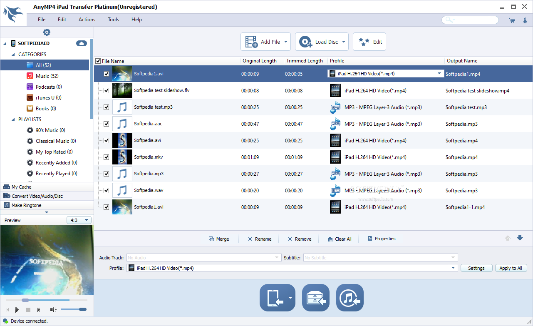Uncheck the Softpedia.wav row
Image resolution: width=533 pixels, height=326 pixels.
106,190
